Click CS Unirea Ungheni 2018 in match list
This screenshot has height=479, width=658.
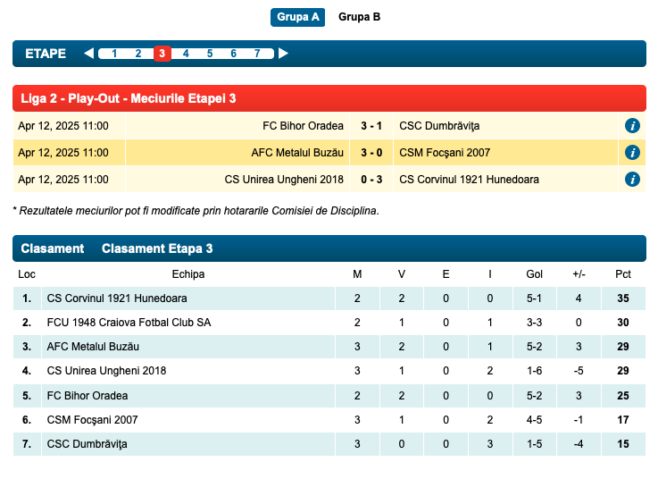coord(284,180)
